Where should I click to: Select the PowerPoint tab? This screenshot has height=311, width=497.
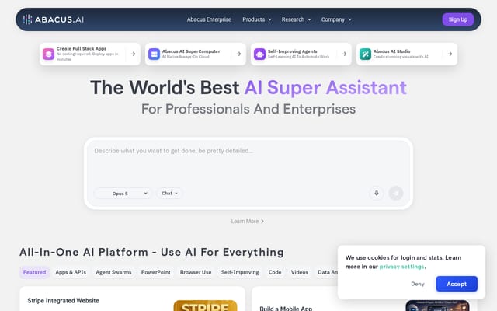pos(155,272)
